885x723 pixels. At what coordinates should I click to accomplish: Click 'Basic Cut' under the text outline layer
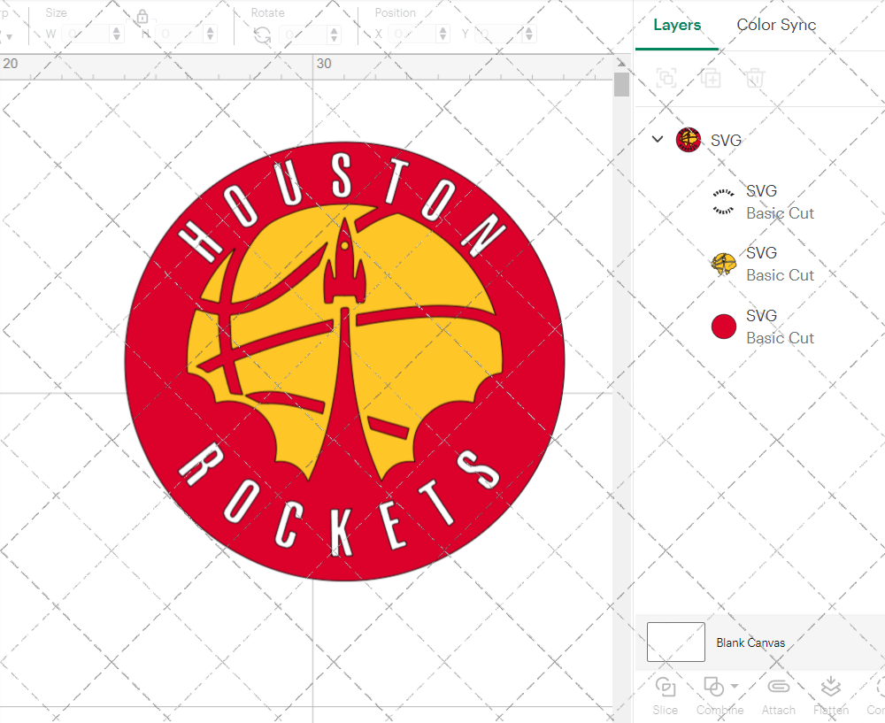(x=780, y=213)
